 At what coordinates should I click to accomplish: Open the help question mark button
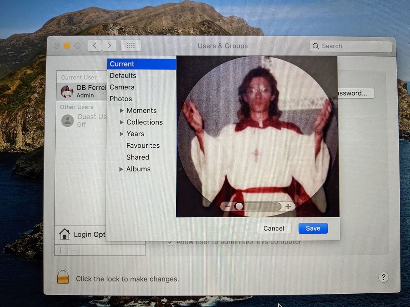point(383,277)
